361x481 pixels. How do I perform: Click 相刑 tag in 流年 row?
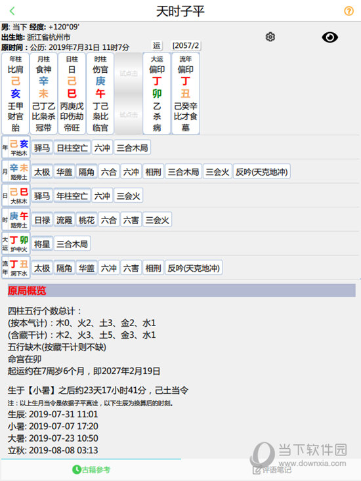(154, 268)
